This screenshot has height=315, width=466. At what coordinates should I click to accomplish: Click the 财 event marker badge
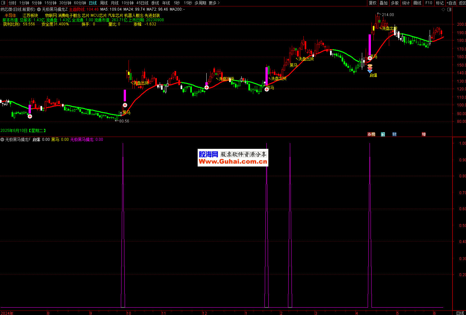(x=394, y=134)
